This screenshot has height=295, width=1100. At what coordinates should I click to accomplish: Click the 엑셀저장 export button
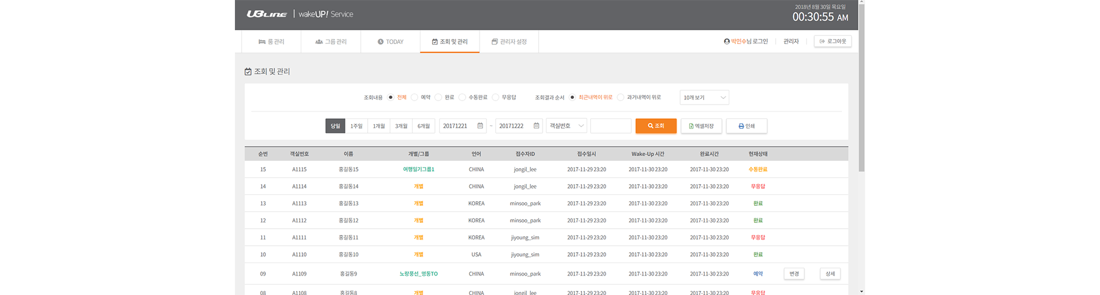coord(701,126)
